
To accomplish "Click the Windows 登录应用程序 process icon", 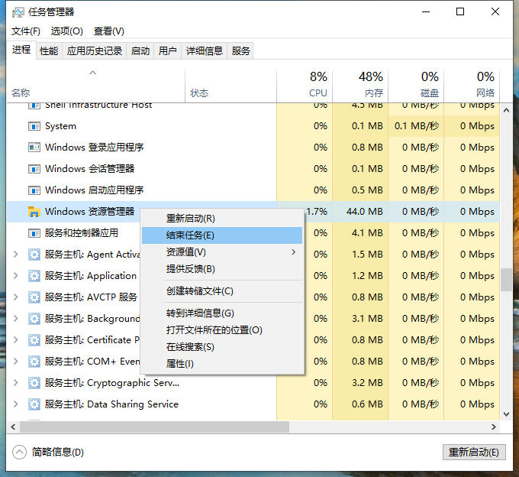I will [34, 148].
